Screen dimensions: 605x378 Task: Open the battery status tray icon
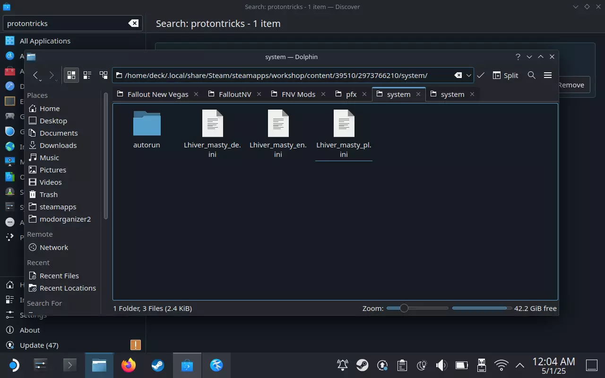pyautogui.click(x=461, y=365)
